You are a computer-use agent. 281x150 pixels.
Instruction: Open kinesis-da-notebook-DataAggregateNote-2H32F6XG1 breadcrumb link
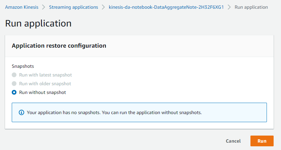coord(166,7)
